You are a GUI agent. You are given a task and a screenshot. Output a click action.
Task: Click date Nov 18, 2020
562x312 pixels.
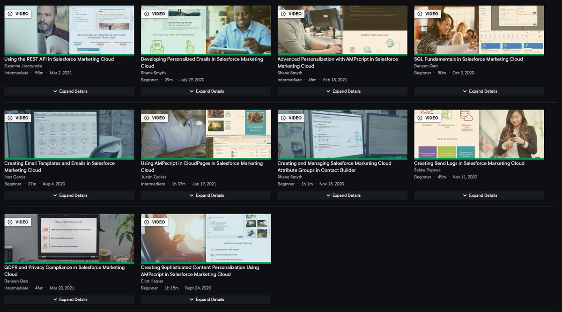point(332,184)
